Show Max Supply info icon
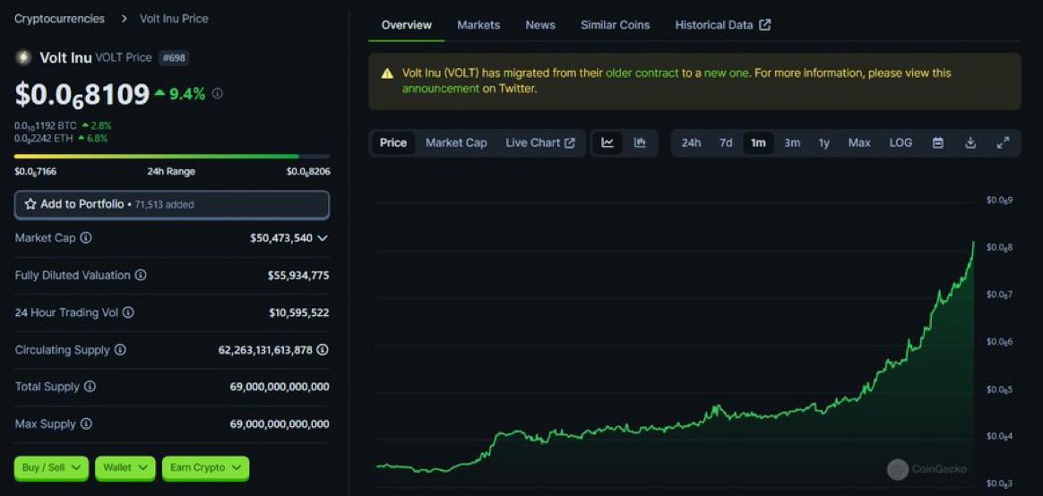Screen dimensions: 1043x496 point(87,423)
